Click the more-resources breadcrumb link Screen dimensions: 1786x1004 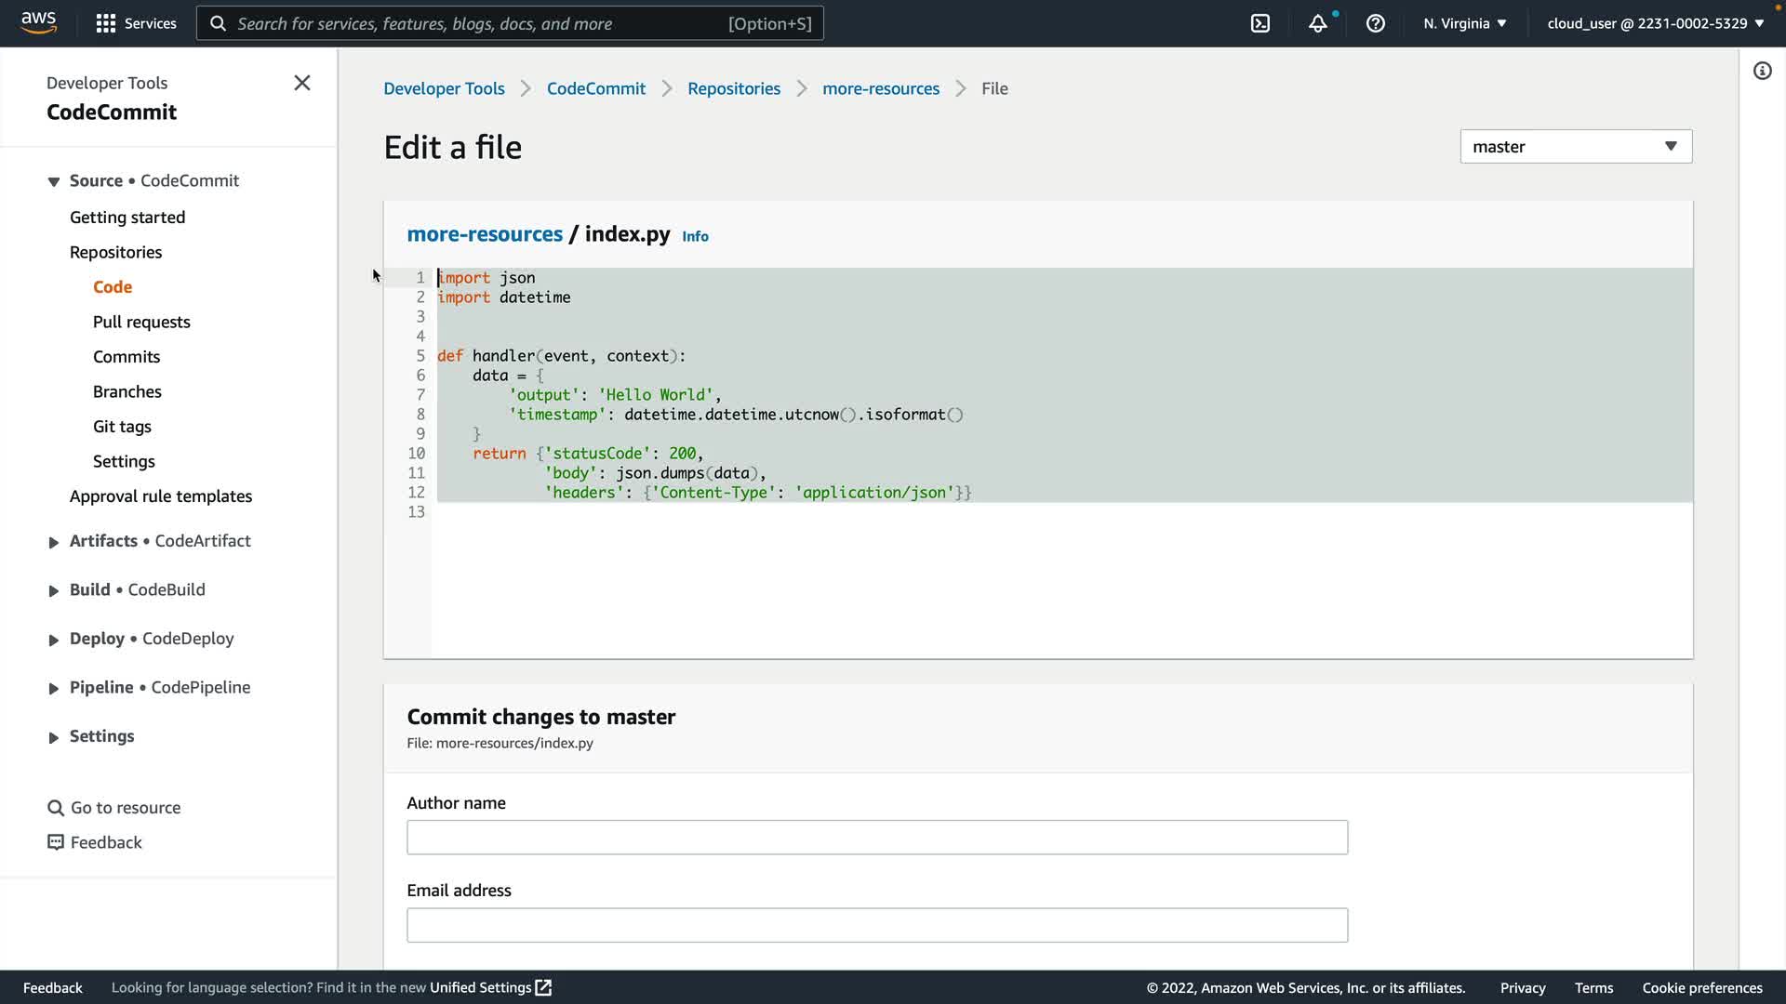(x=880, y=88)
